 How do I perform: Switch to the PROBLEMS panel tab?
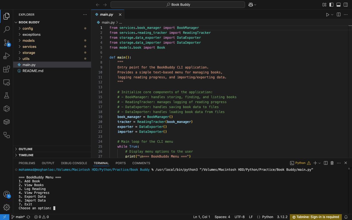(x=27, y=163)
